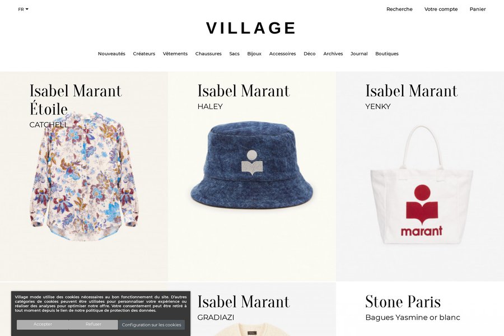Viewport: 504px width, 336px height.
Task: Decline cookies with the Refuser button
Action: pos(93,324)
